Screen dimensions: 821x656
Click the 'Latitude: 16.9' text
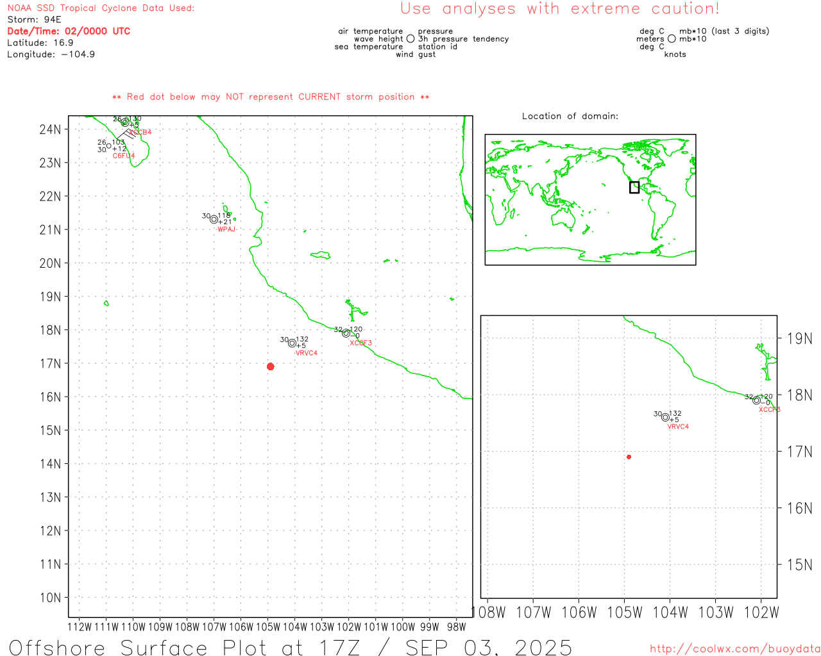(x=40, y=43)
